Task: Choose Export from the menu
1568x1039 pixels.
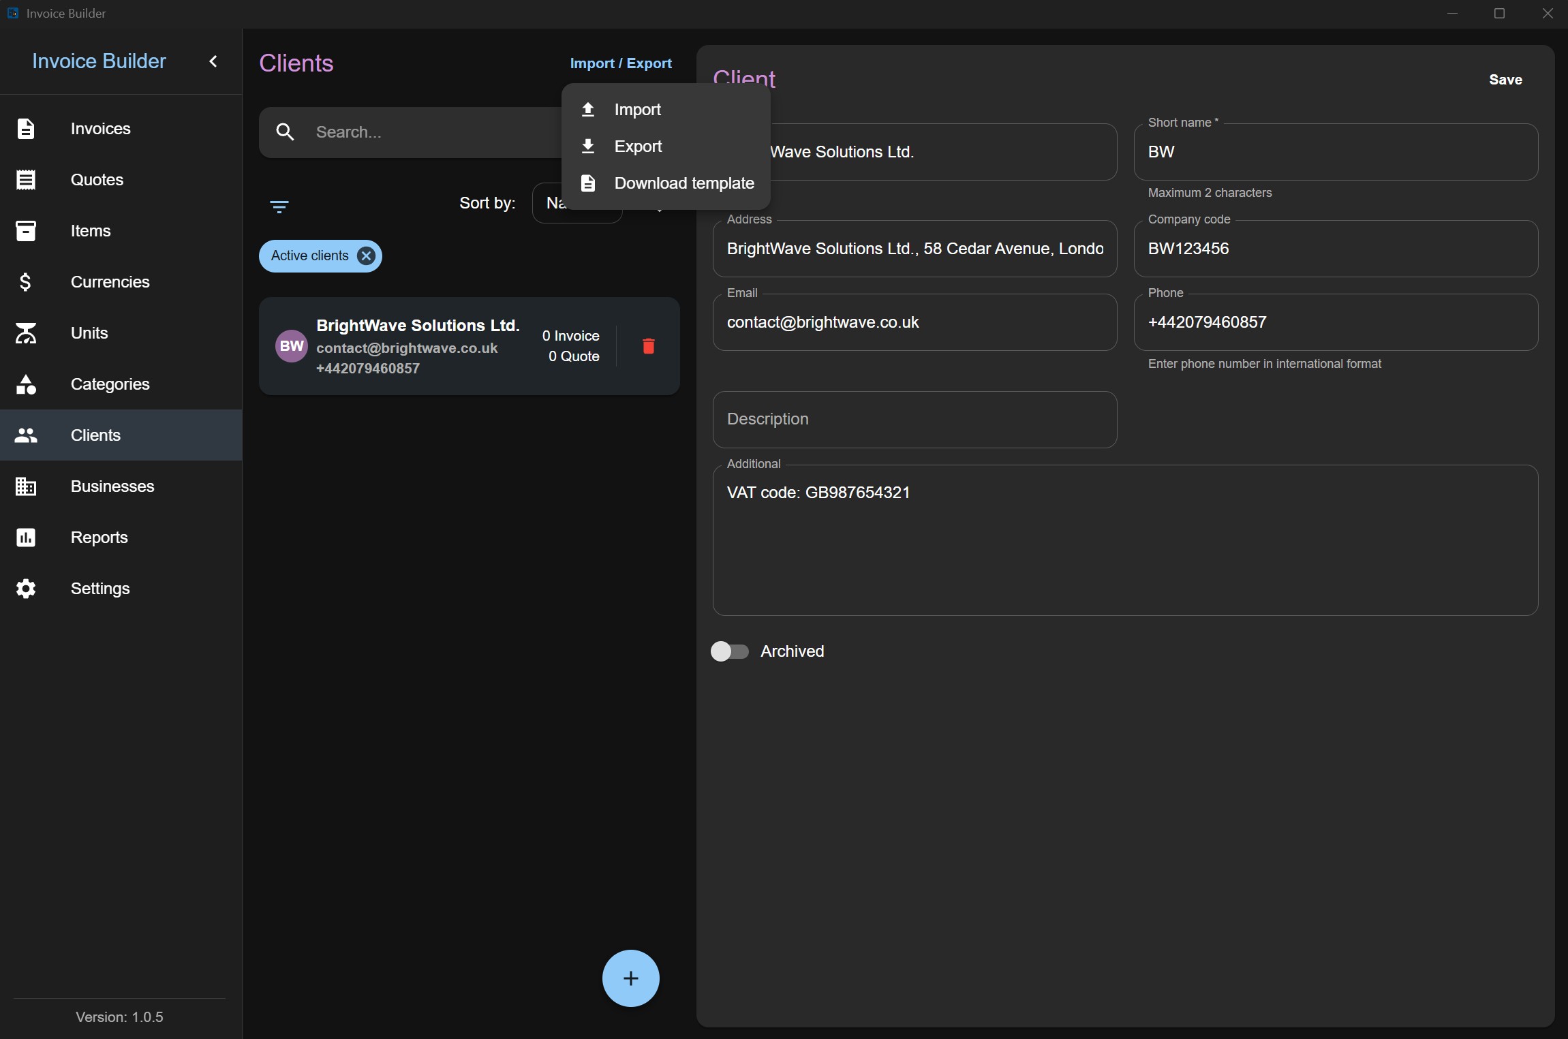Action: [x=666, y=146]
